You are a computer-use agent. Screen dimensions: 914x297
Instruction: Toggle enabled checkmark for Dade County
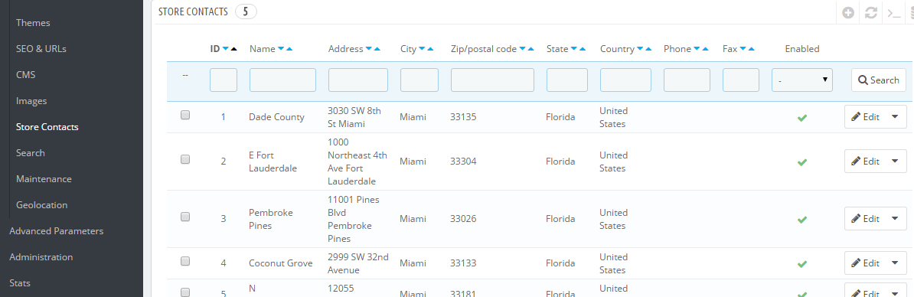click(802, 118)
